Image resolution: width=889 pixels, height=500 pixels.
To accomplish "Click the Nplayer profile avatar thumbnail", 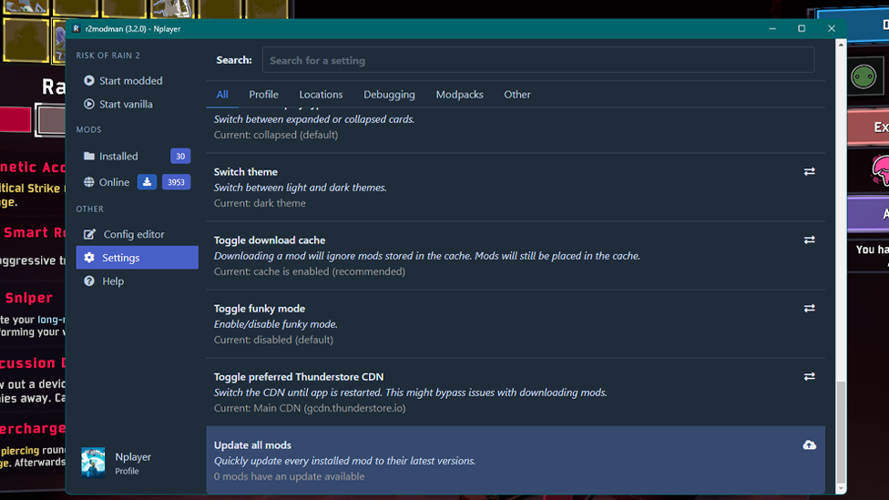I will pyautogui.click(x=93, y=463).
